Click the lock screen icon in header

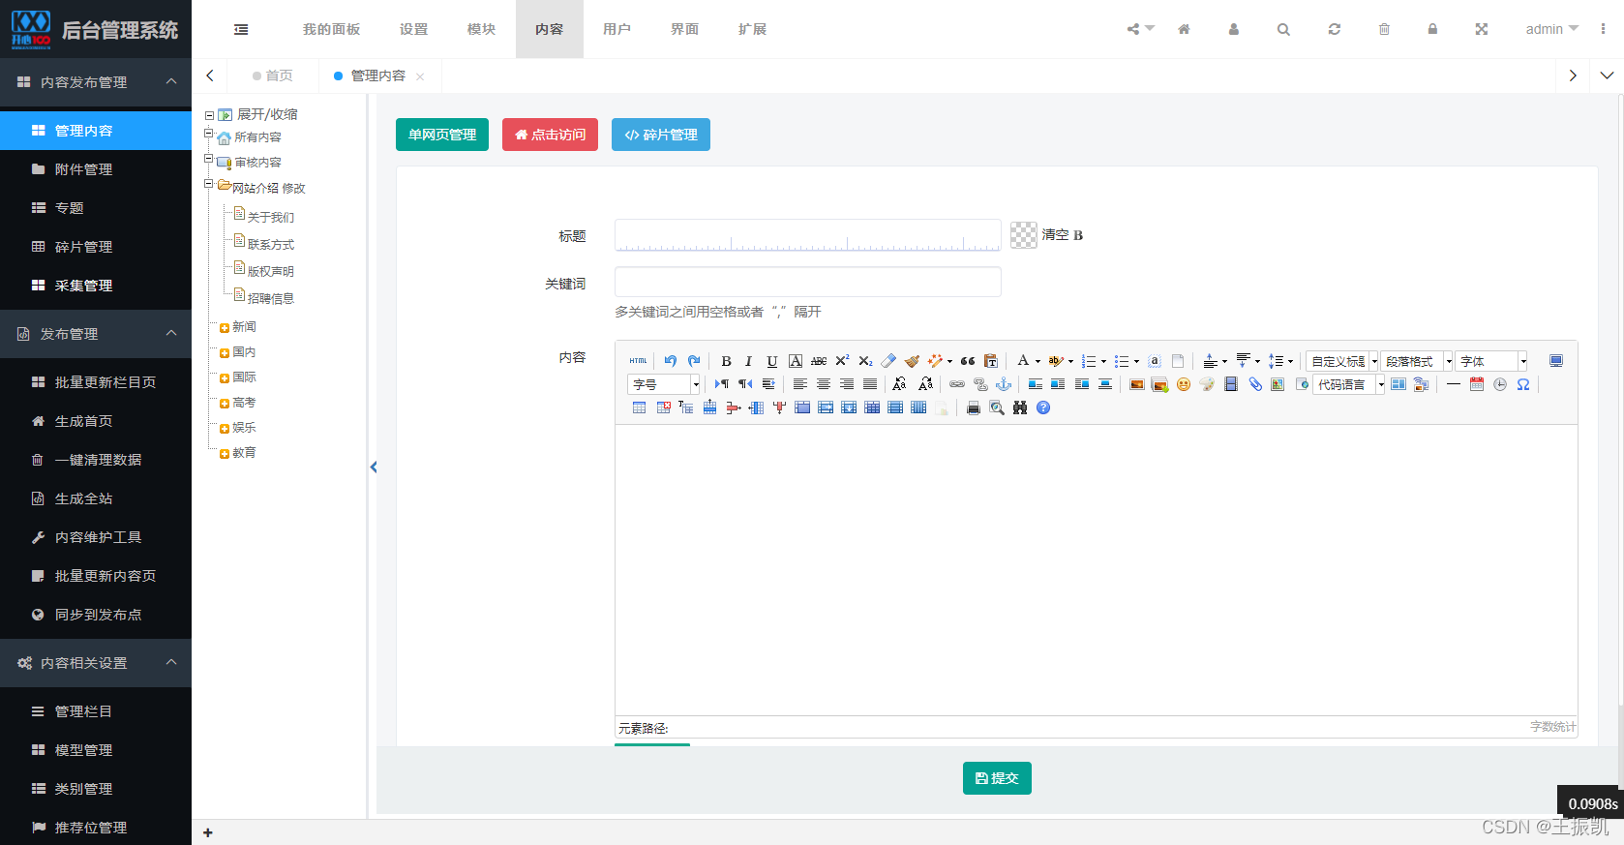(x=1432, y=29)
